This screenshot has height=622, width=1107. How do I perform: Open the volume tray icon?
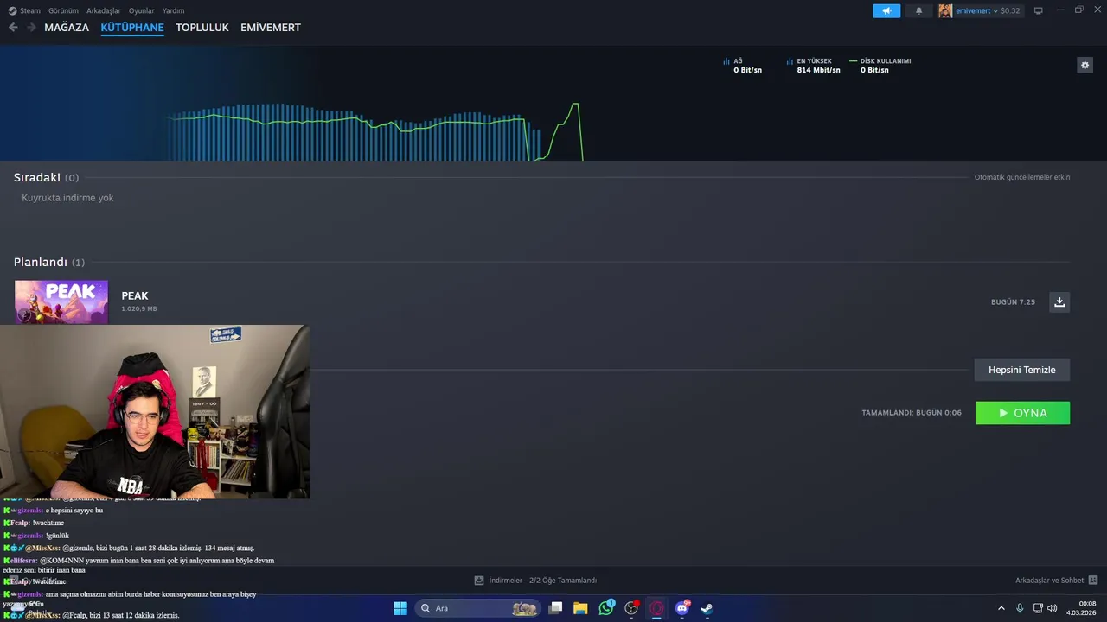pos(1053,608)
